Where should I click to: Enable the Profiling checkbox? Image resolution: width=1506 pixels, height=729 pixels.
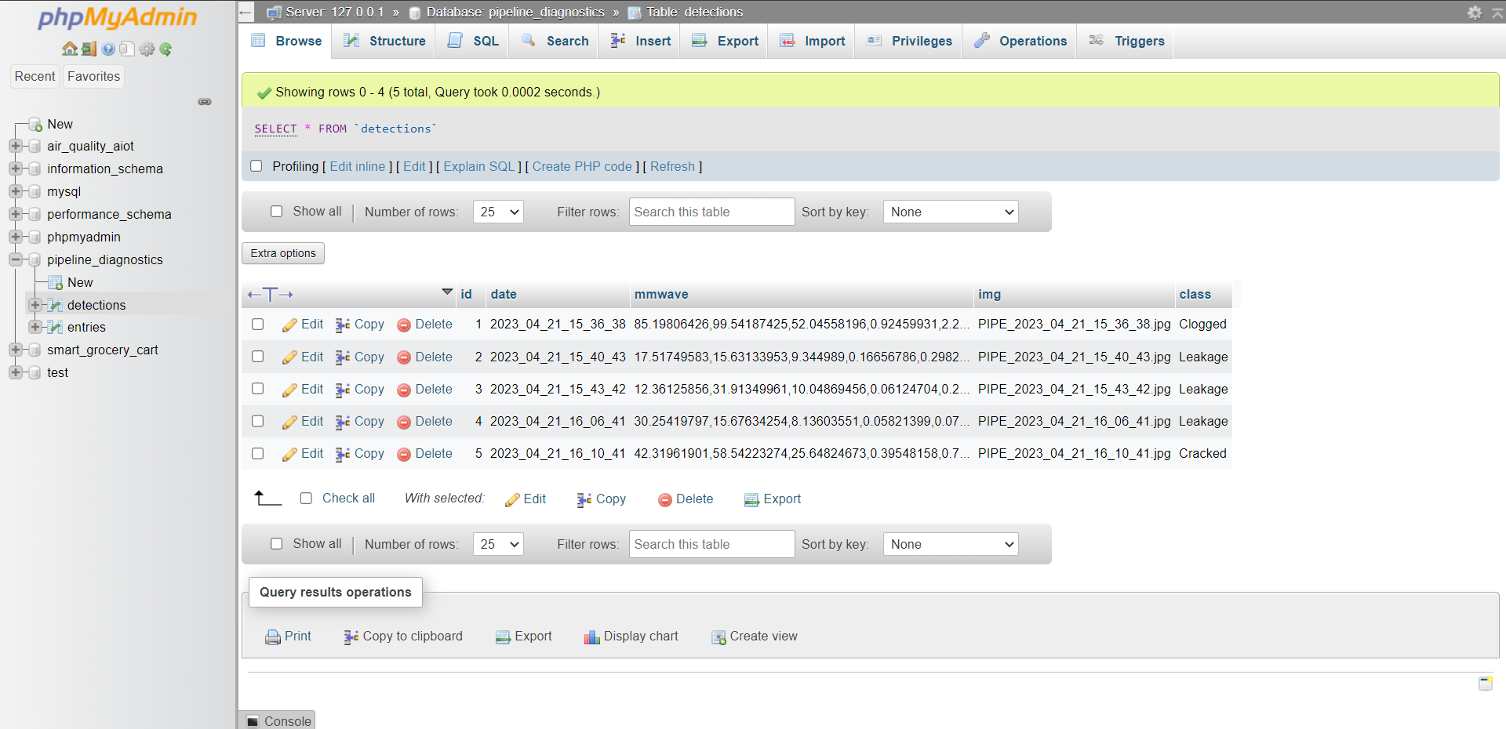click(256, 166)
